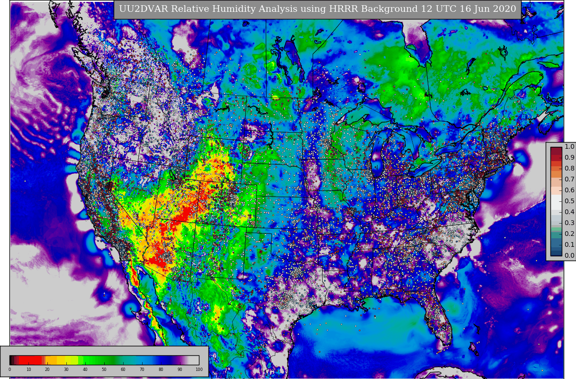This screenshot has height=379, width=576.
Task: Click the '80' tick label on humidity colorbar
Action: (x=161, y=369)
